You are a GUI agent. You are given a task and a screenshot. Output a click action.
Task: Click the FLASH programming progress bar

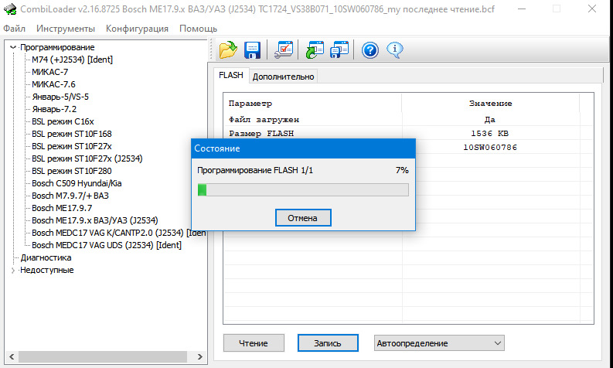point(303,190)
